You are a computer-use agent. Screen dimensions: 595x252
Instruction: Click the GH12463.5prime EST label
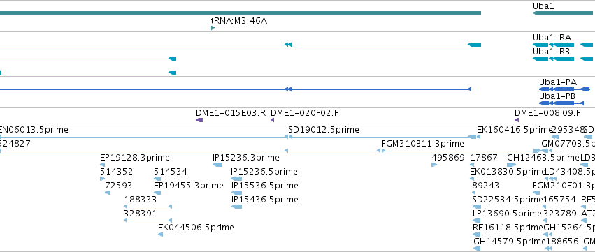pyautogui.click(x=543, y=158)
